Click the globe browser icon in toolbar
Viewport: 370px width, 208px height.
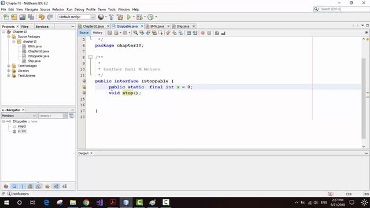(x=101, y=17)
